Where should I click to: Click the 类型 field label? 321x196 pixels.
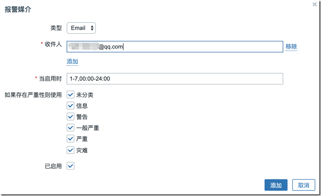[56, 28]
